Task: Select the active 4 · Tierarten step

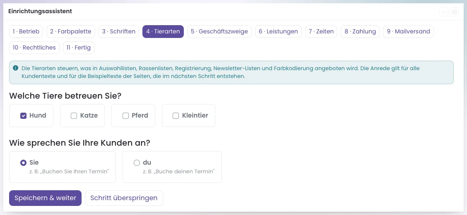Action: coord(163,31)
